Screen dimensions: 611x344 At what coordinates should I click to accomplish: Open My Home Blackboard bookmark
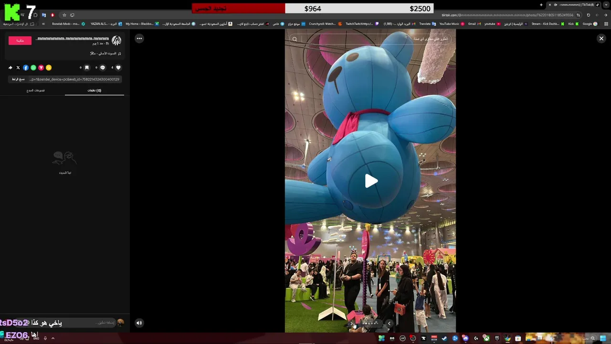pos(142,23)
